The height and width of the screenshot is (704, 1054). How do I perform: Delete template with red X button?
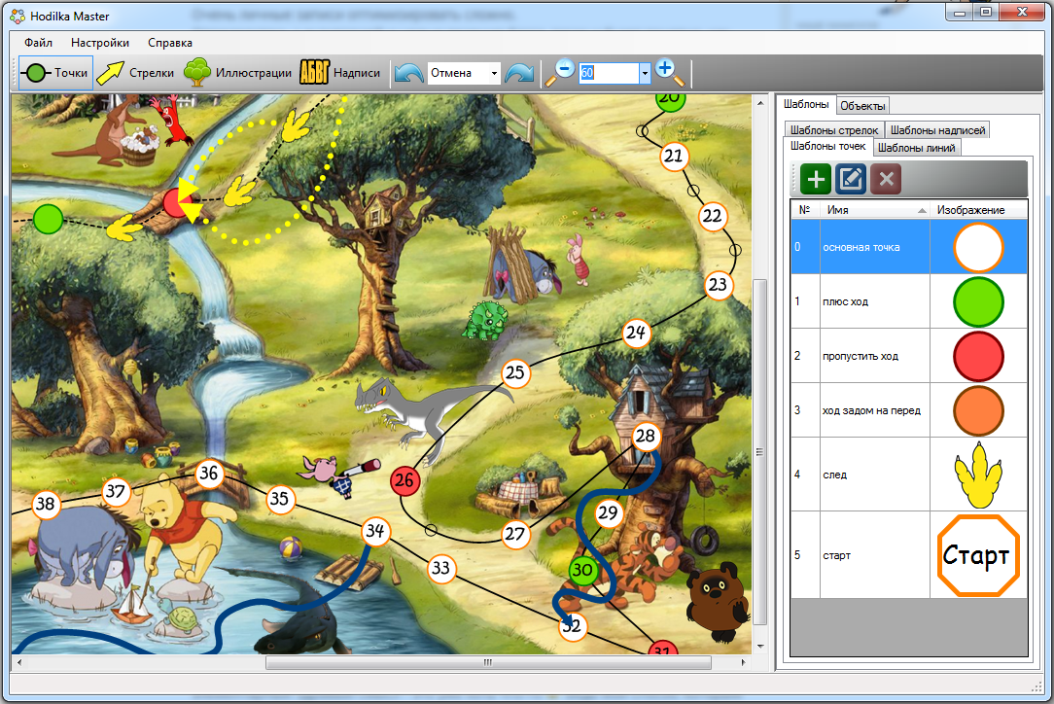point(886,179)
